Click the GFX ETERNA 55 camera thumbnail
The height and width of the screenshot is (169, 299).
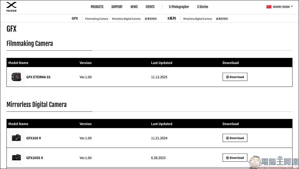click(x=16, y=77)
